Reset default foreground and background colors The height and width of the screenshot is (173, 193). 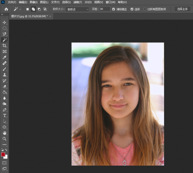pos(2,150)
